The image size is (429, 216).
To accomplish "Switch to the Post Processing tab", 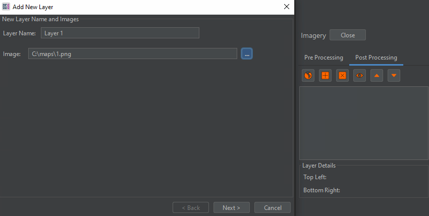I will click(x=376, y=58).
